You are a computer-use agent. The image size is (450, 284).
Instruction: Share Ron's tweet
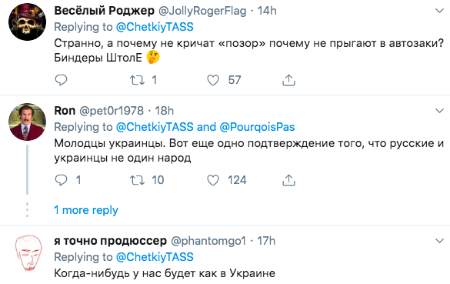coord(288,180)
